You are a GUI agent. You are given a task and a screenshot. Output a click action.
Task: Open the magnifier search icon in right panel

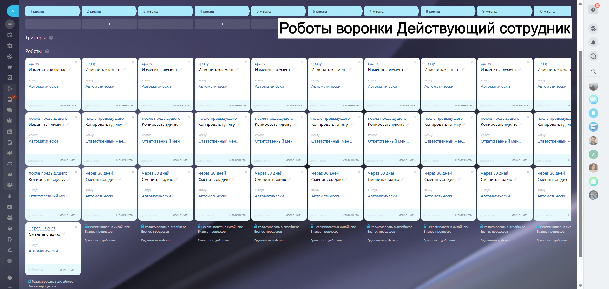point(593,71)
